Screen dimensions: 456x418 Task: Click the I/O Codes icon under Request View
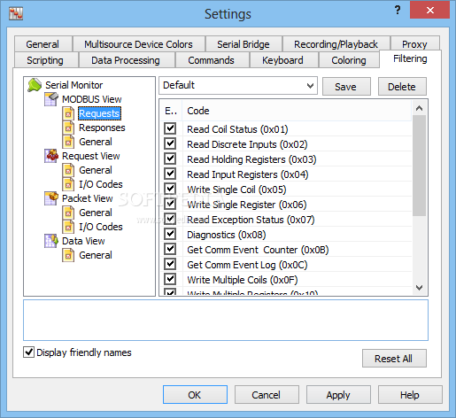tap(68, 184)
